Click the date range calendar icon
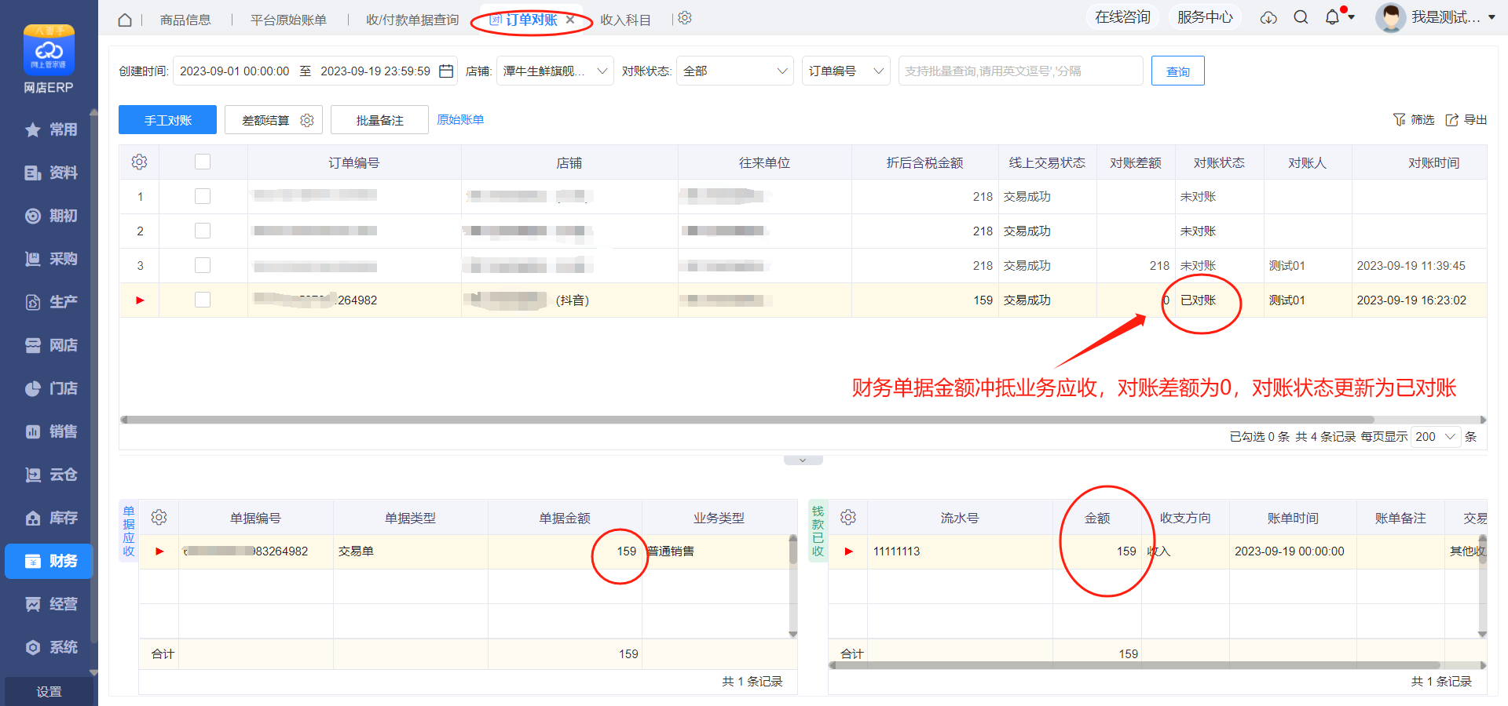The width and height of the screenshot is (1508, 706). pyautogui.click(x=446, y=71)
